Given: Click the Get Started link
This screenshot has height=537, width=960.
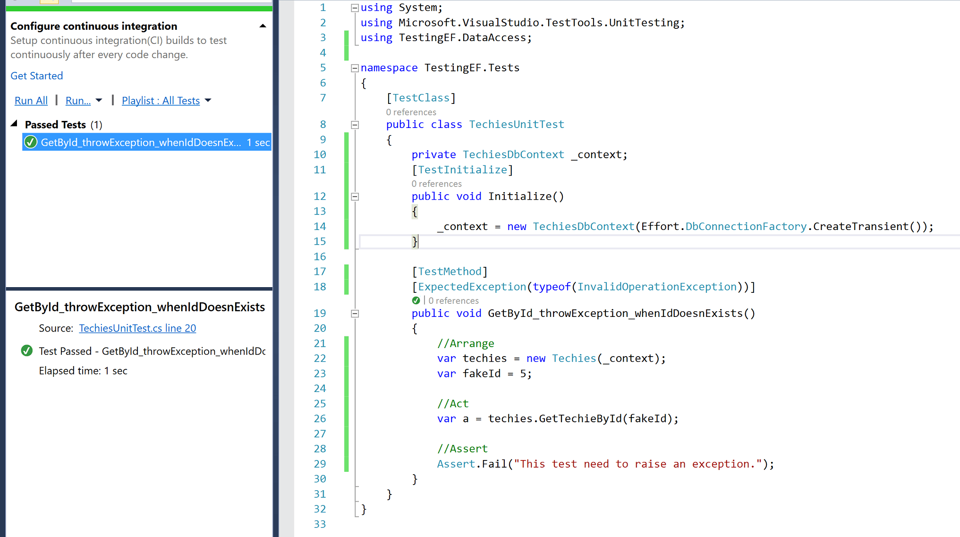Looking at the screenshot, I should coord(36,76).
